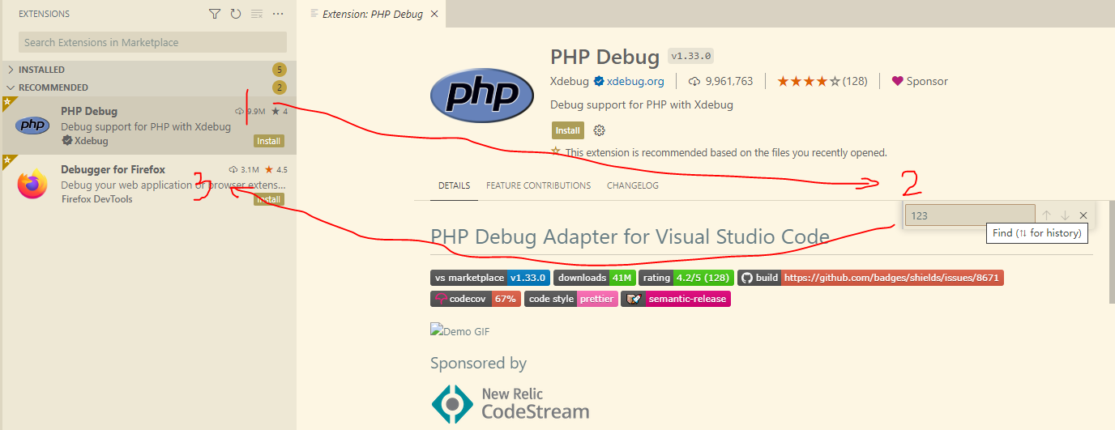The height and width of the screenshot is (430, 1115).
Task: Click the PHP Debug Adapter heading
Action: click(x=630, y=236)
